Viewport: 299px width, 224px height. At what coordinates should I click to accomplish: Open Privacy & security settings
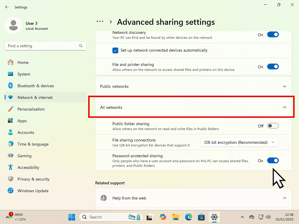point(33,179)
